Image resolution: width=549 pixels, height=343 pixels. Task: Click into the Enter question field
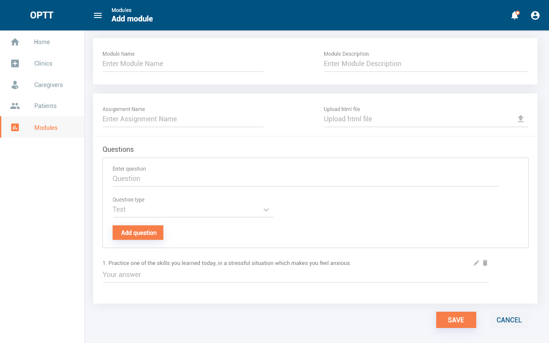point(305,179)
